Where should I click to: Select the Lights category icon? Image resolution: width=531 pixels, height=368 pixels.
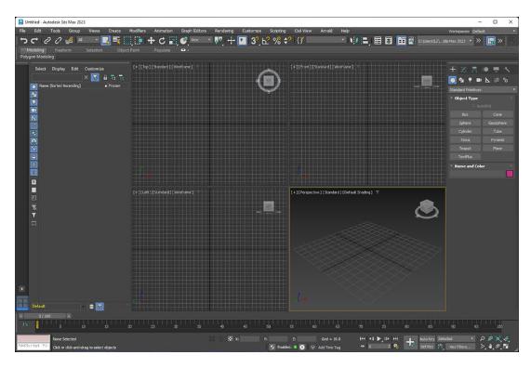click(x=470, y=80)
